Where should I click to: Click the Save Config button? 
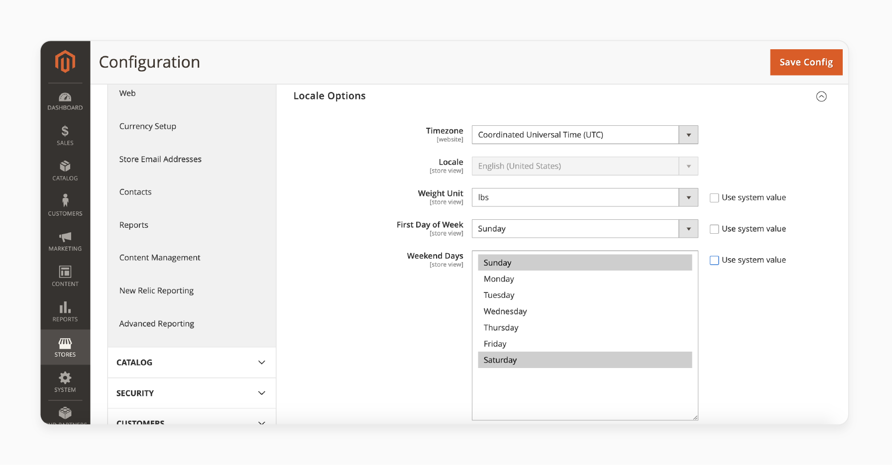point(806,62)
